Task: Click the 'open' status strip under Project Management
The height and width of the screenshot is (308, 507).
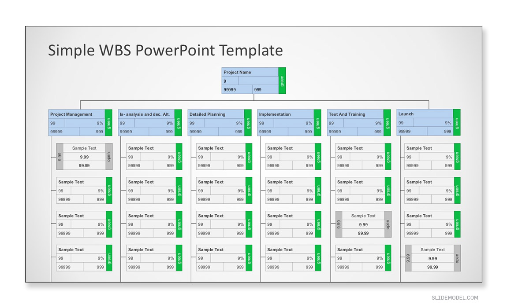Action: tap(109, 157)
